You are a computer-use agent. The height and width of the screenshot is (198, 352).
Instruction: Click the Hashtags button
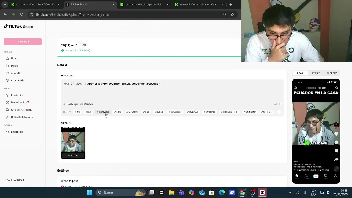71,104
